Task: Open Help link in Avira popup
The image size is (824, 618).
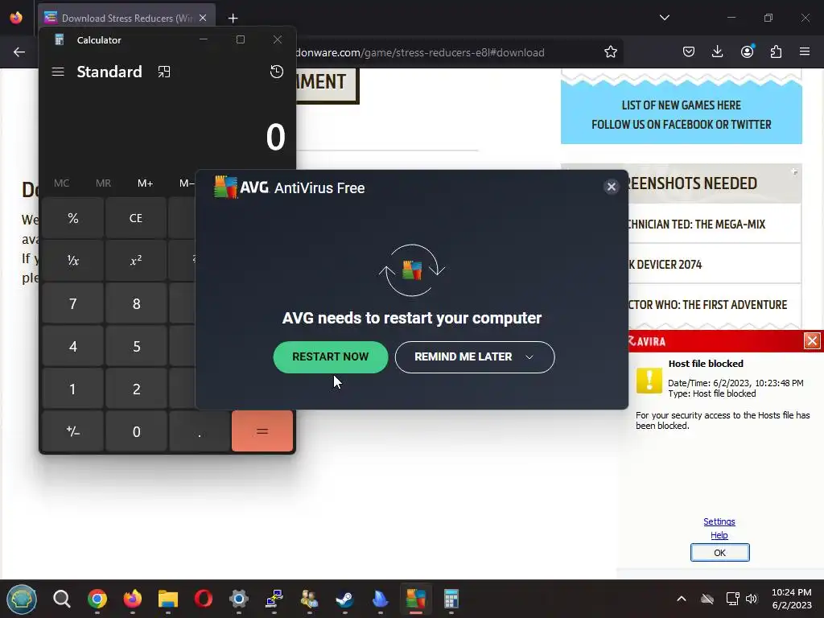Action: click(x=719, y=535)
